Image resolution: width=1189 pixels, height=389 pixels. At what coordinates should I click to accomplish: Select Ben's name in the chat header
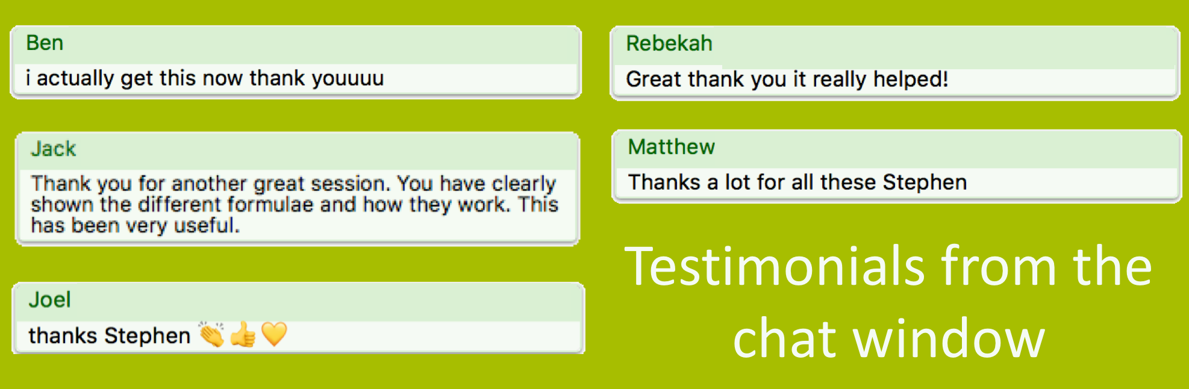tap(45, 43)
